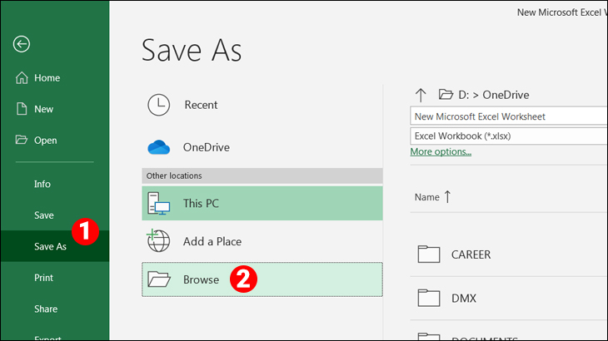
Task: Click the Recent clock icon
Action: coord(158,105)
